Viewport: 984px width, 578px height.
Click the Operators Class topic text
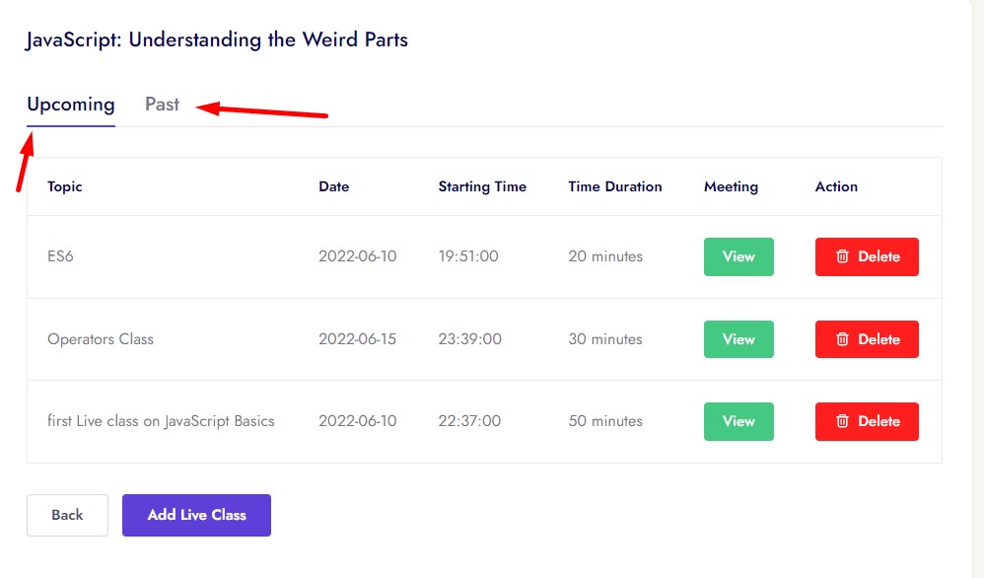(x=101, y=339)
